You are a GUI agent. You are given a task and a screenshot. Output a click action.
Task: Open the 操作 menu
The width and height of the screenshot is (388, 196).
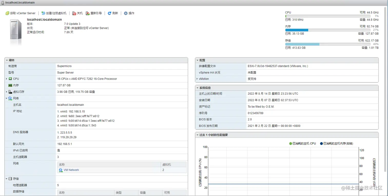click(x=129, y=13)
